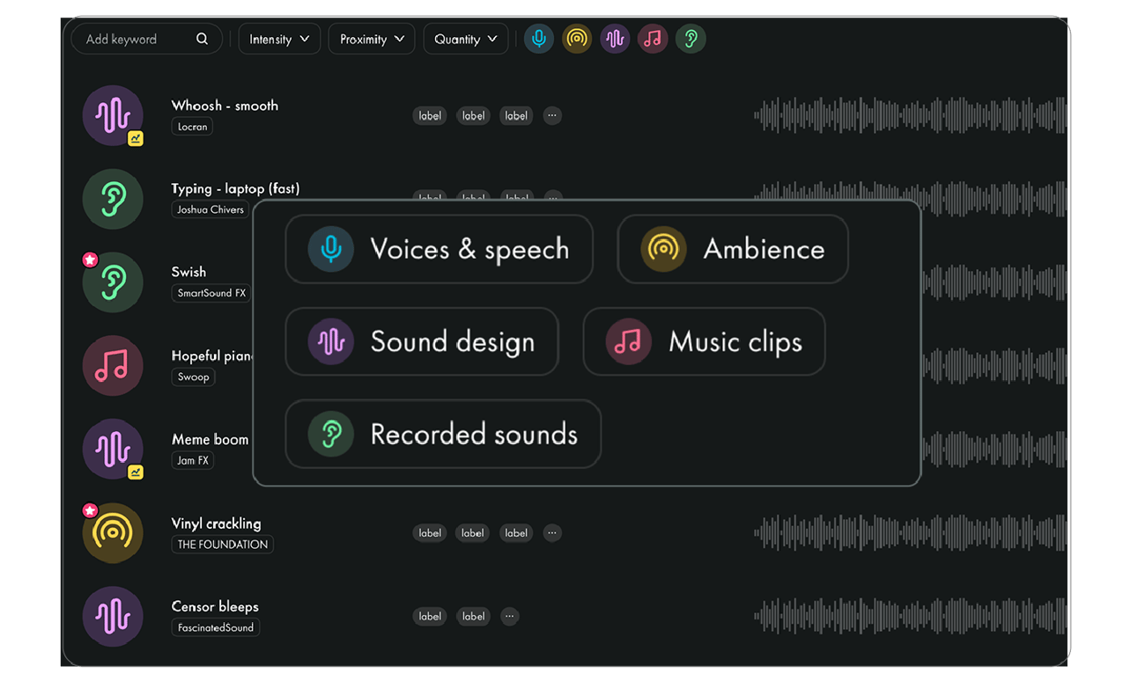Seek in the Censor bleeps waveform
Screen dimensions: 1145x681
910,616
